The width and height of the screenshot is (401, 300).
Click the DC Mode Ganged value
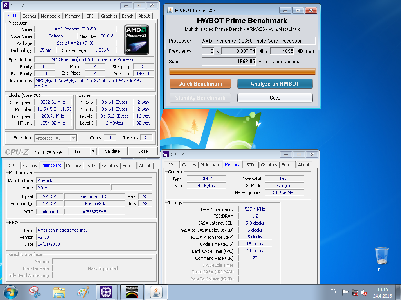pyautogui.click(x=284, y=186)
